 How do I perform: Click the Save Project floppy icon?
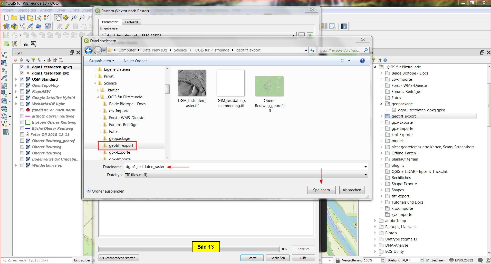(22, 18)
